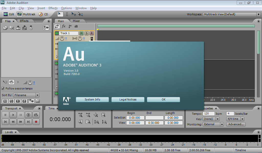The height and width of the screenshot is (153, 262).
Task: Click the Play transport button
Action: point(13,115)
